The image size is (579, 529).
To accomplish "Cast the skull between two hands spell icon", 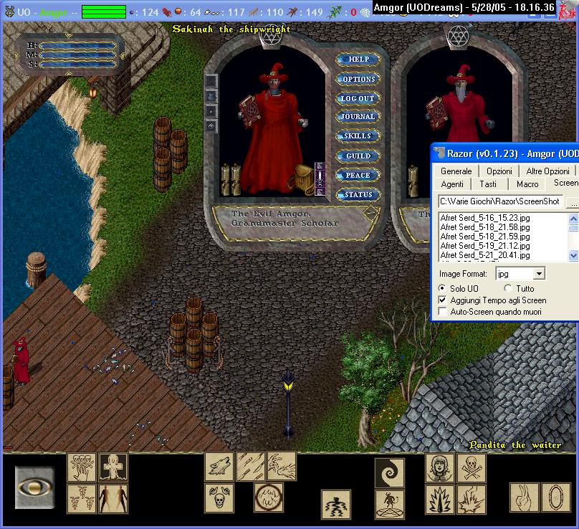I will (219, 498).
